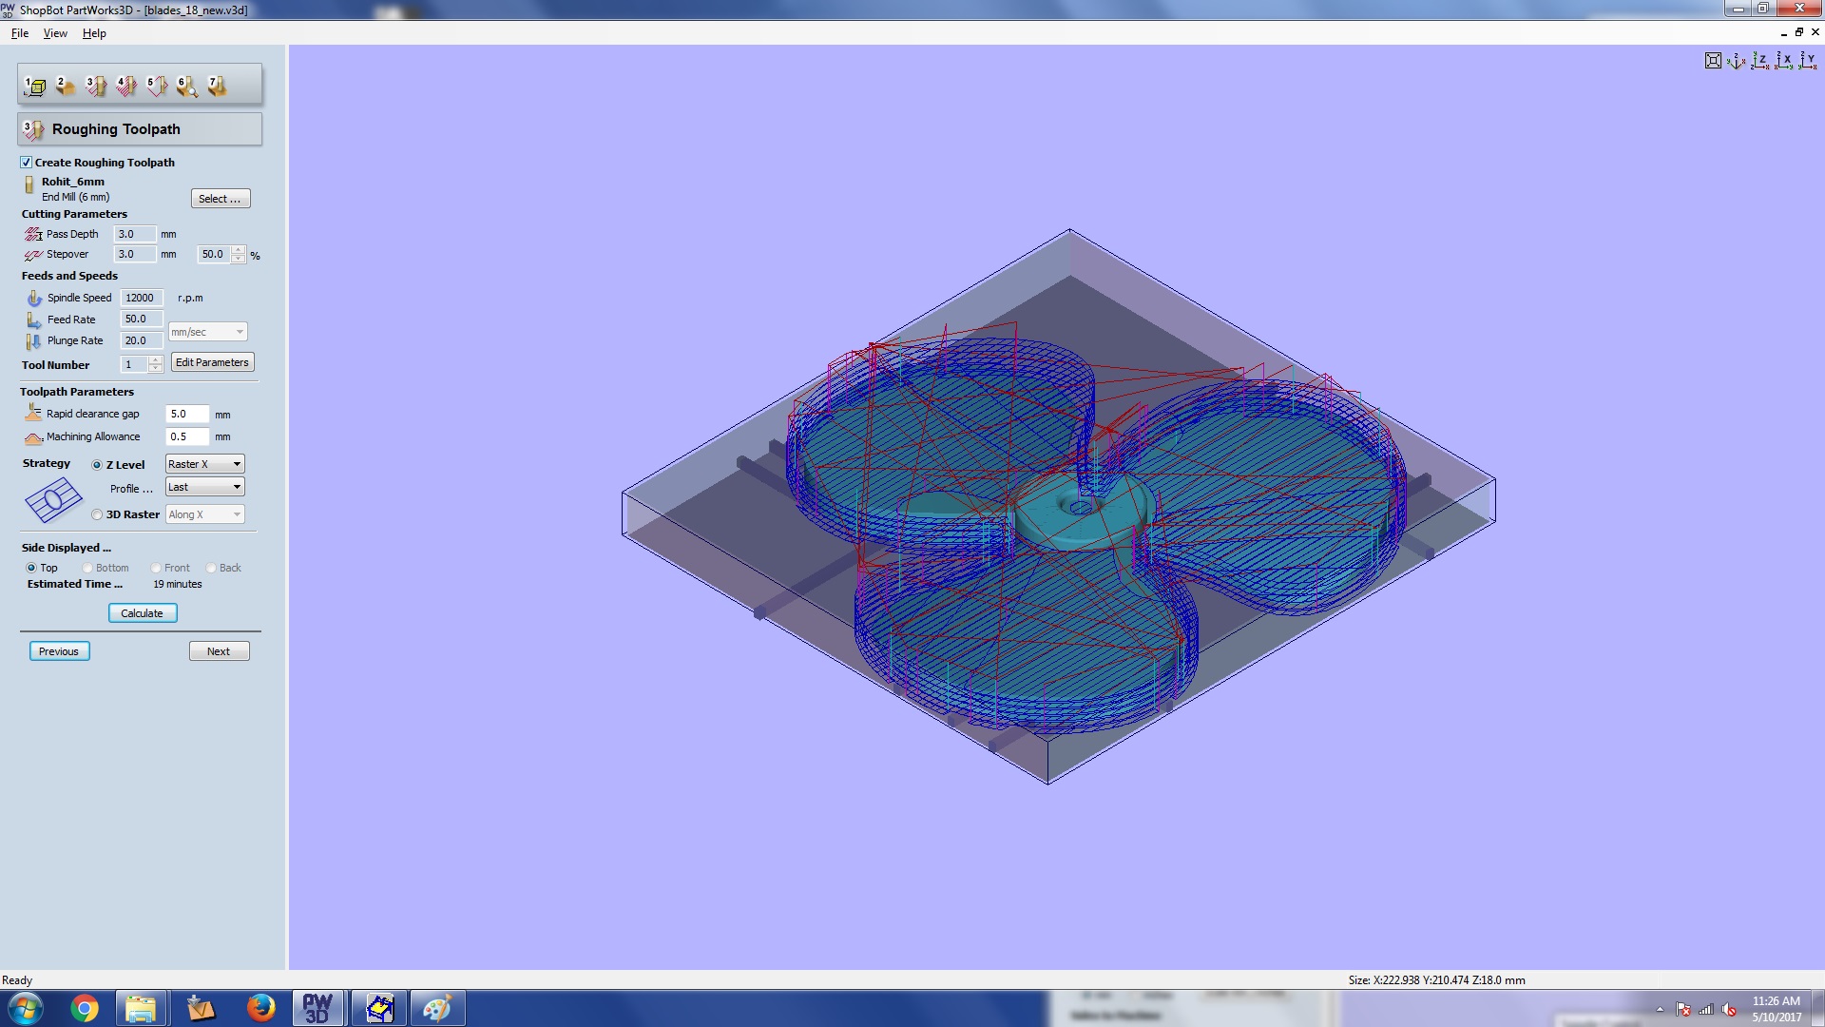This screenshot has height=1027, width=1825.
Task: Open the mm/sec feed units dropdown
Action: tap(207, 332)
